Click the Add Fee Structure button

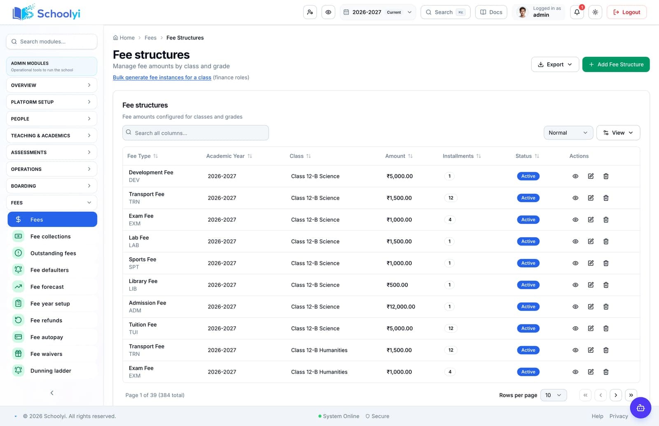(616, 64)
